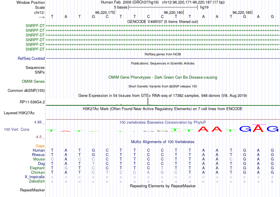Viewport: 280px width, 197px height.
Task: Open Short Genetic Variants from dbSNP title
Action: [x=163, y=86]
